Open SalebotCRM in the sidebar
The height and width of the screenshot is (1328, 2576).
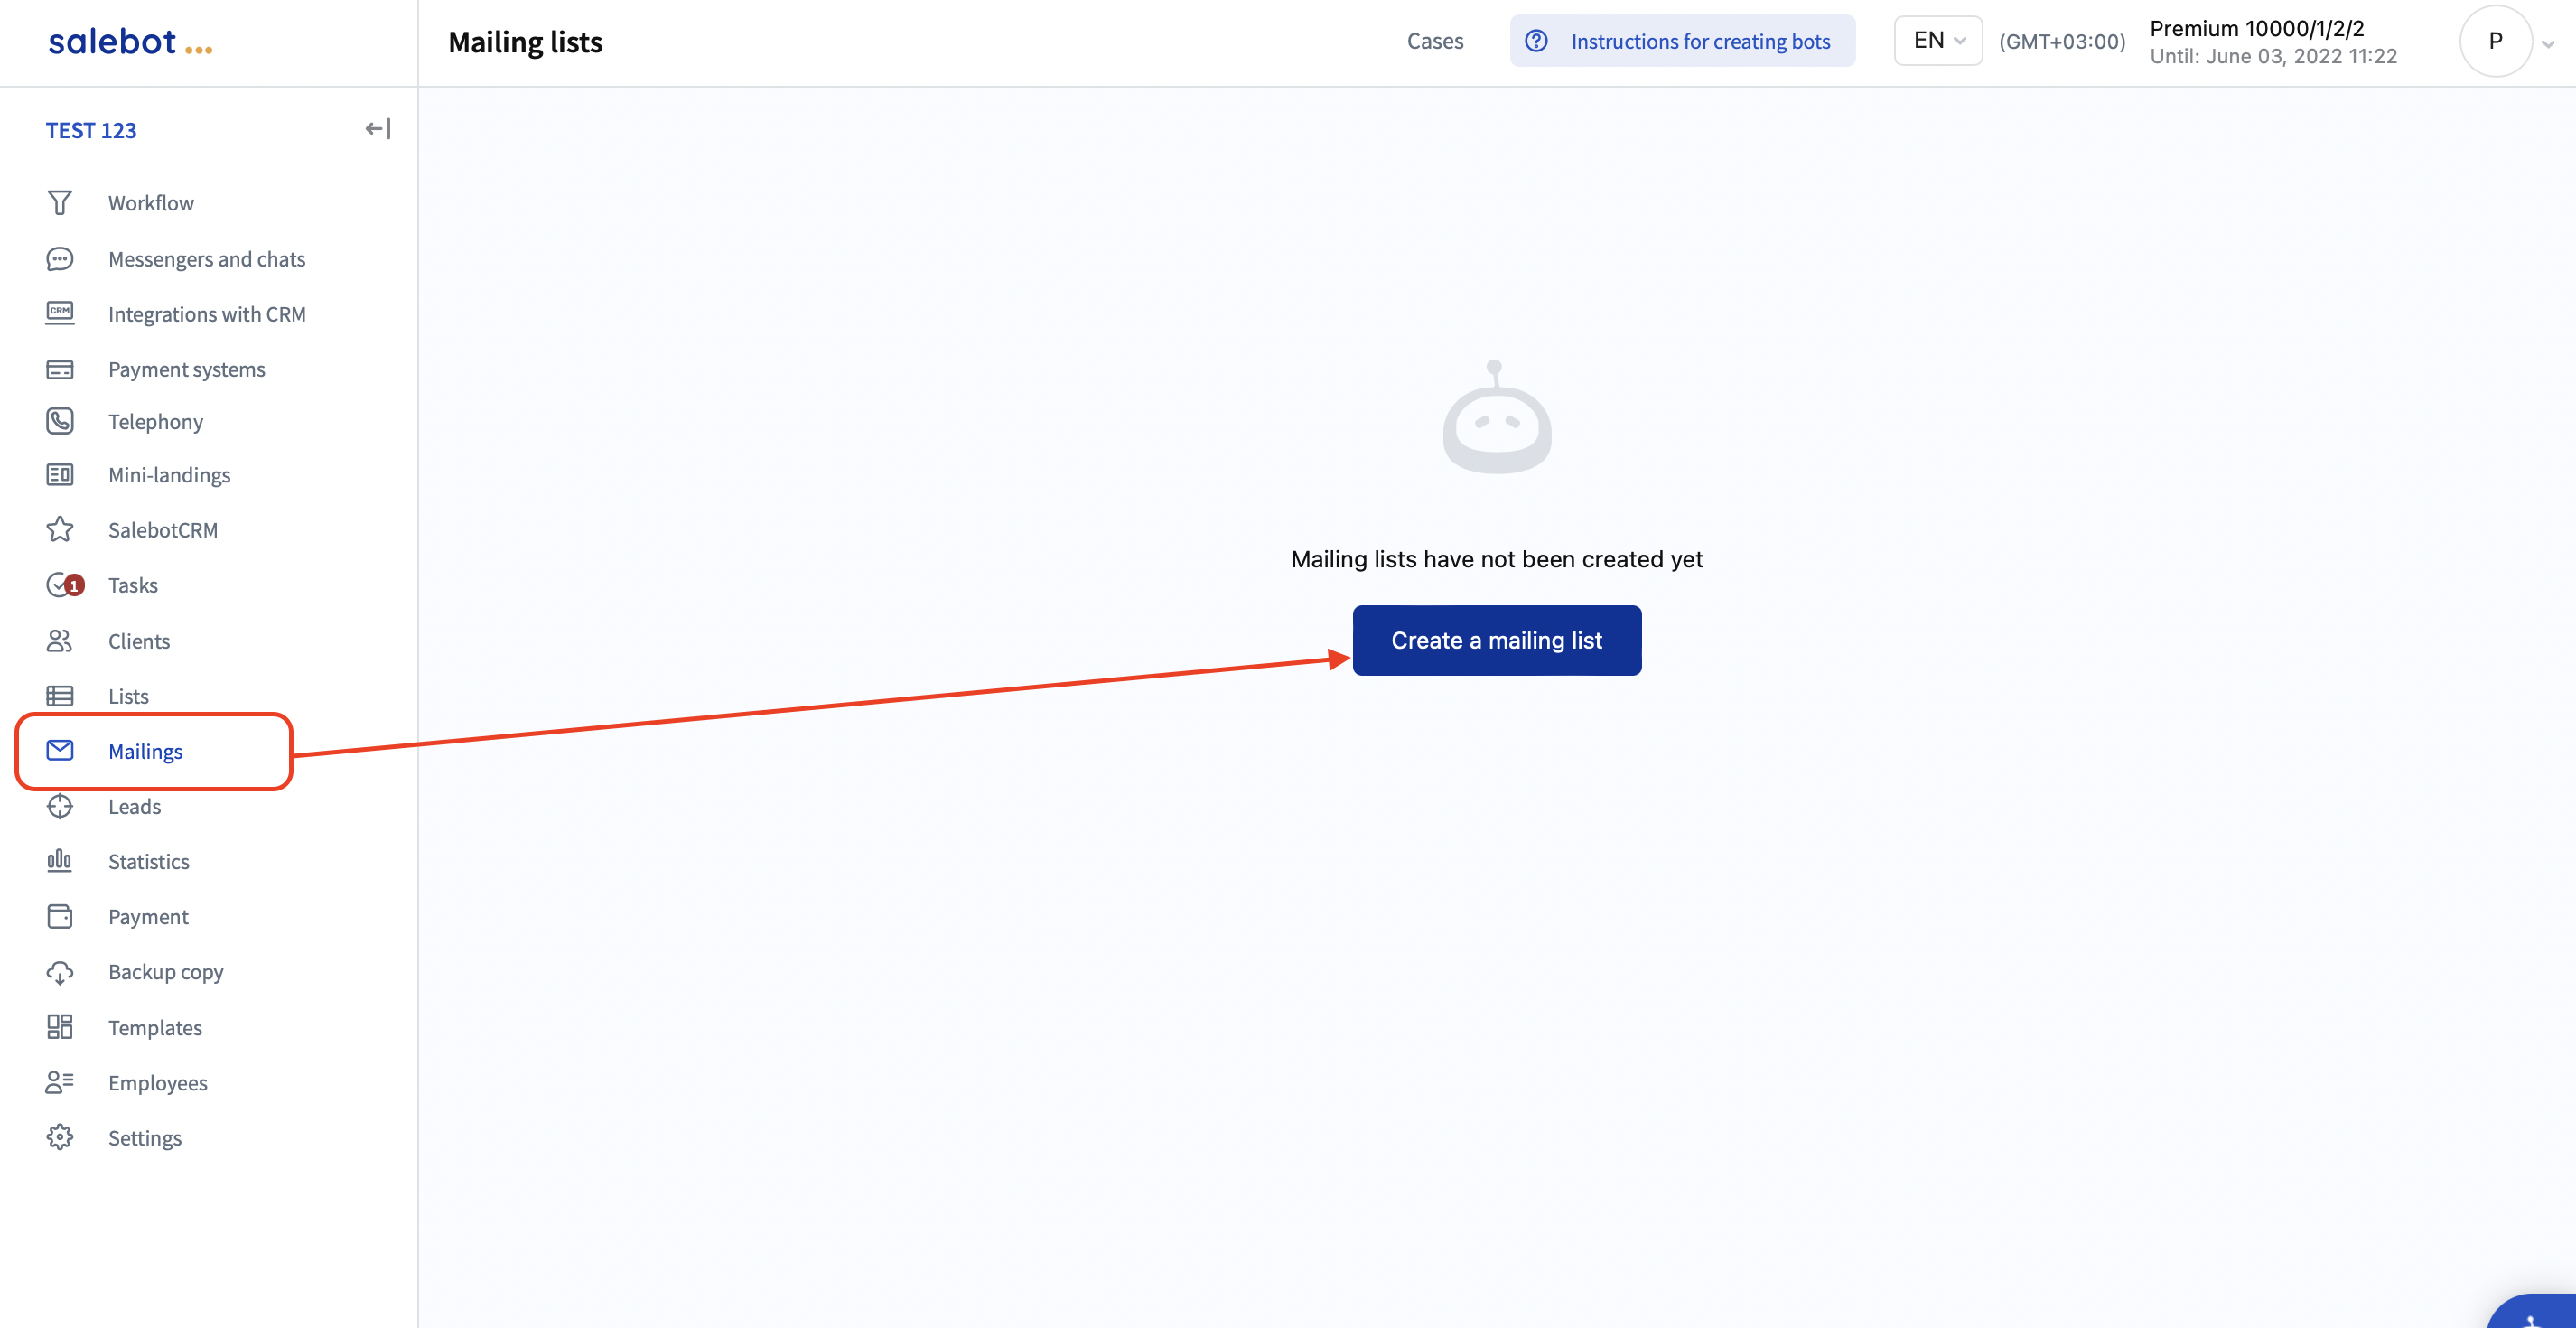click(163, 530)
